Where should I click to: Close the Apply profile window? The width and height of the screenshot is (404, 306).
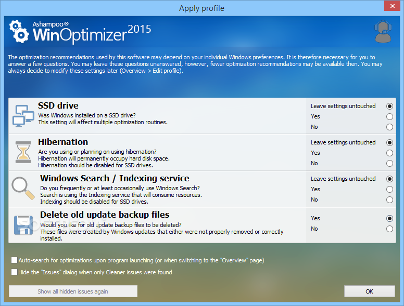pyautogui.click(x=392, y=6)
